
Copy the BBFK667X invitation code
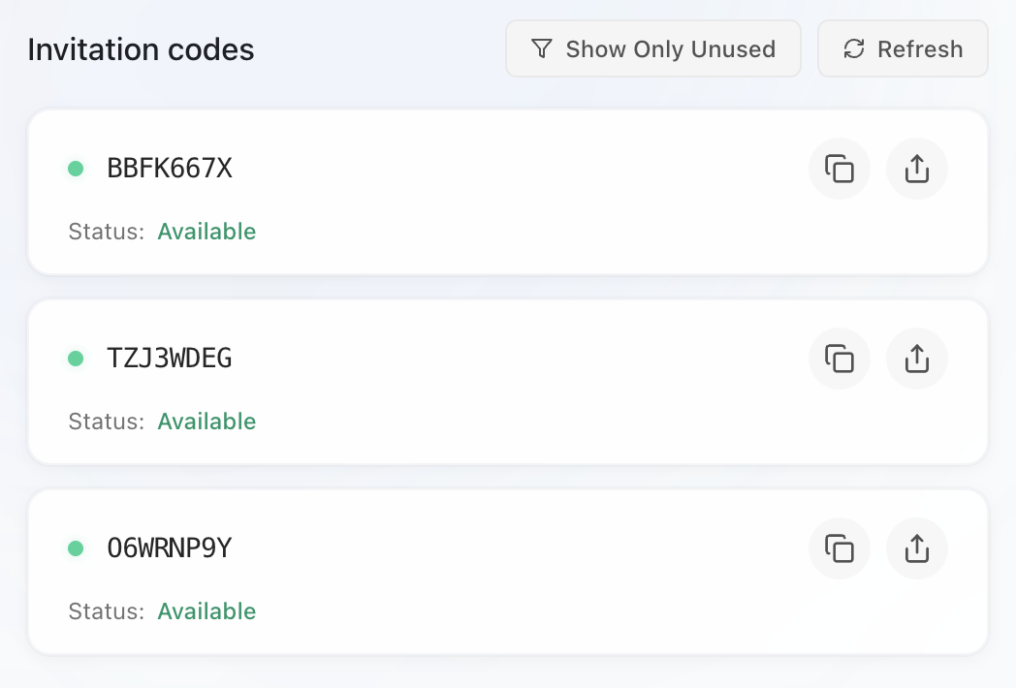pyautogui.click(x=840, y=169)
